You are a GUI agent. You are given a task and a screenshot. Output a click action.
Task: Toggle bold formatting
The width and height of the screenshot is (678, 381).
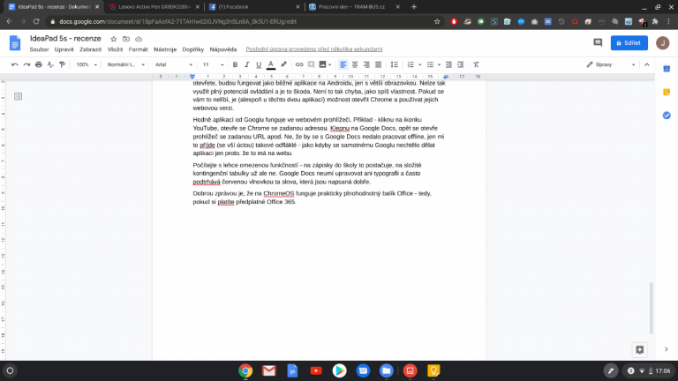point(235,64)
